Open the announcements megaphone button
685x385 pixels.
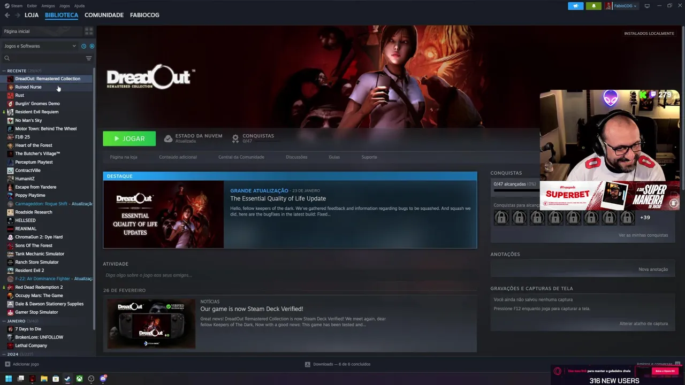pyautogui.click(x=576, y=6)
